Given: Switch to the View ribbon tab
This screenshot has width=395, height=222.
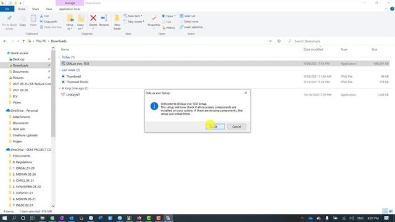Looking at the screenshot, I should click(x=49, y=9).
